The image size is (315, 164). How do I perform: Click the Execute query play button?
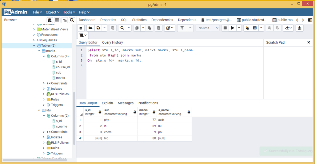click(233, 28)
